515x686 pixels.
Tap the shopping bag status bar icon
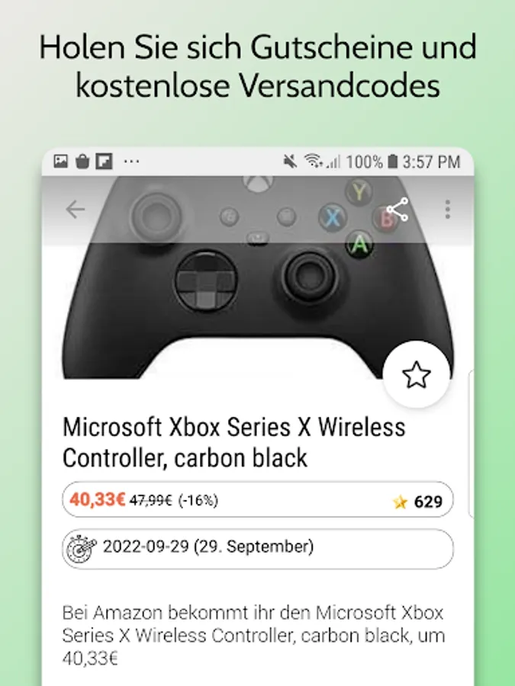pyautogui.click(x=82, y=162)
